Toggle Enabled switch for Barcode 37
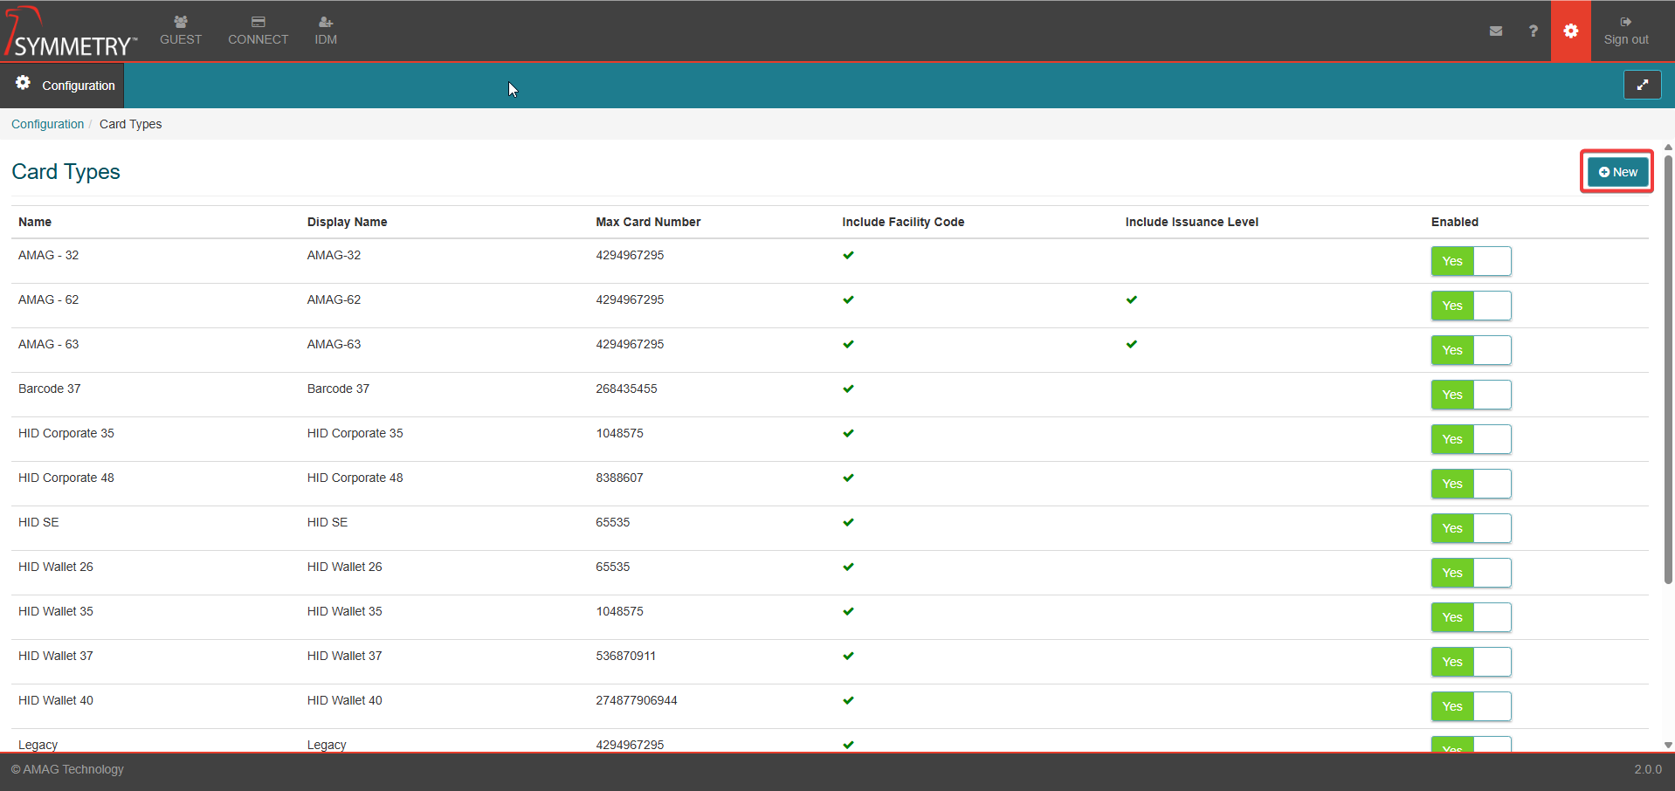 (x=1471, y=395)
